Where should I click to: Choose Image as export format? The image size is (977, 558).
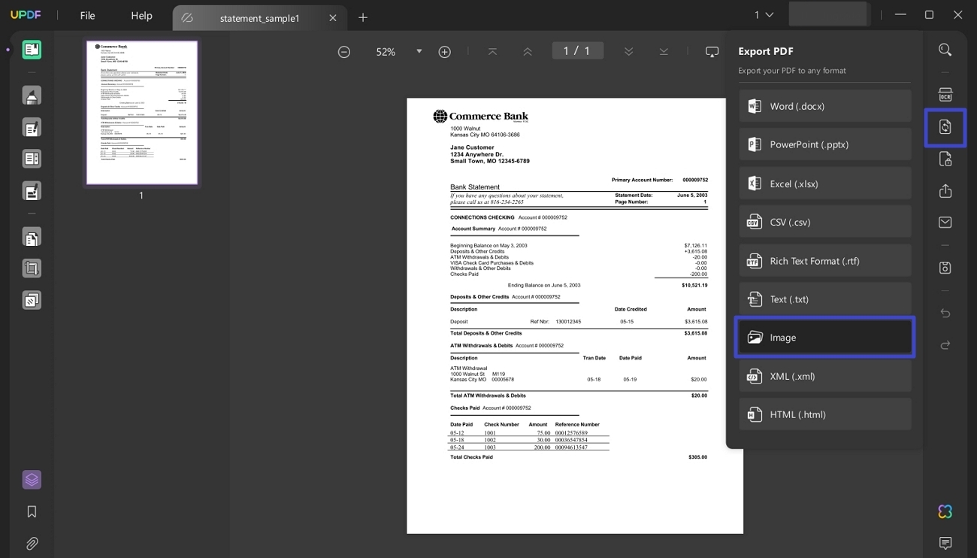pyautogui.click(x=824, y=338)
